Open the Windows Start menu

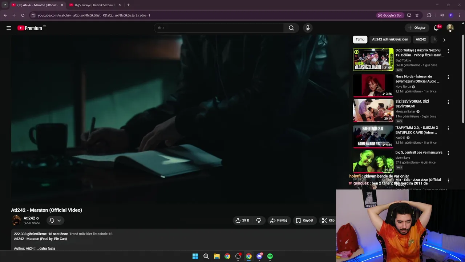pyautogui.click(x=195, y=256)
